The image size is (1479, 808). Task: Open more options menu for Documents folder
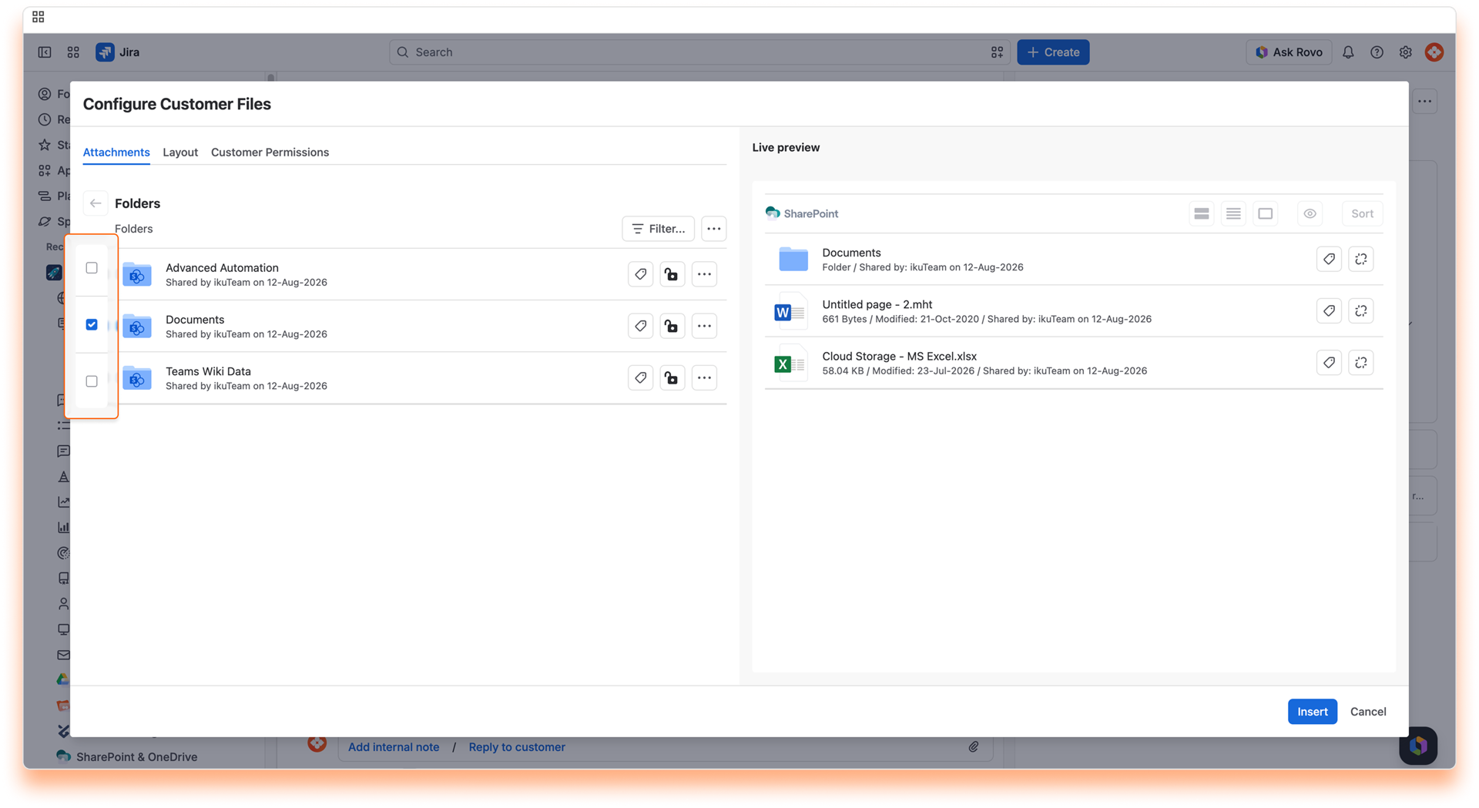(704, 326)
